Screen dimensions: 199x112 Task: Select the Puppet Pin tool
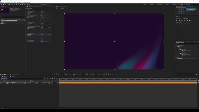point(30,4)
